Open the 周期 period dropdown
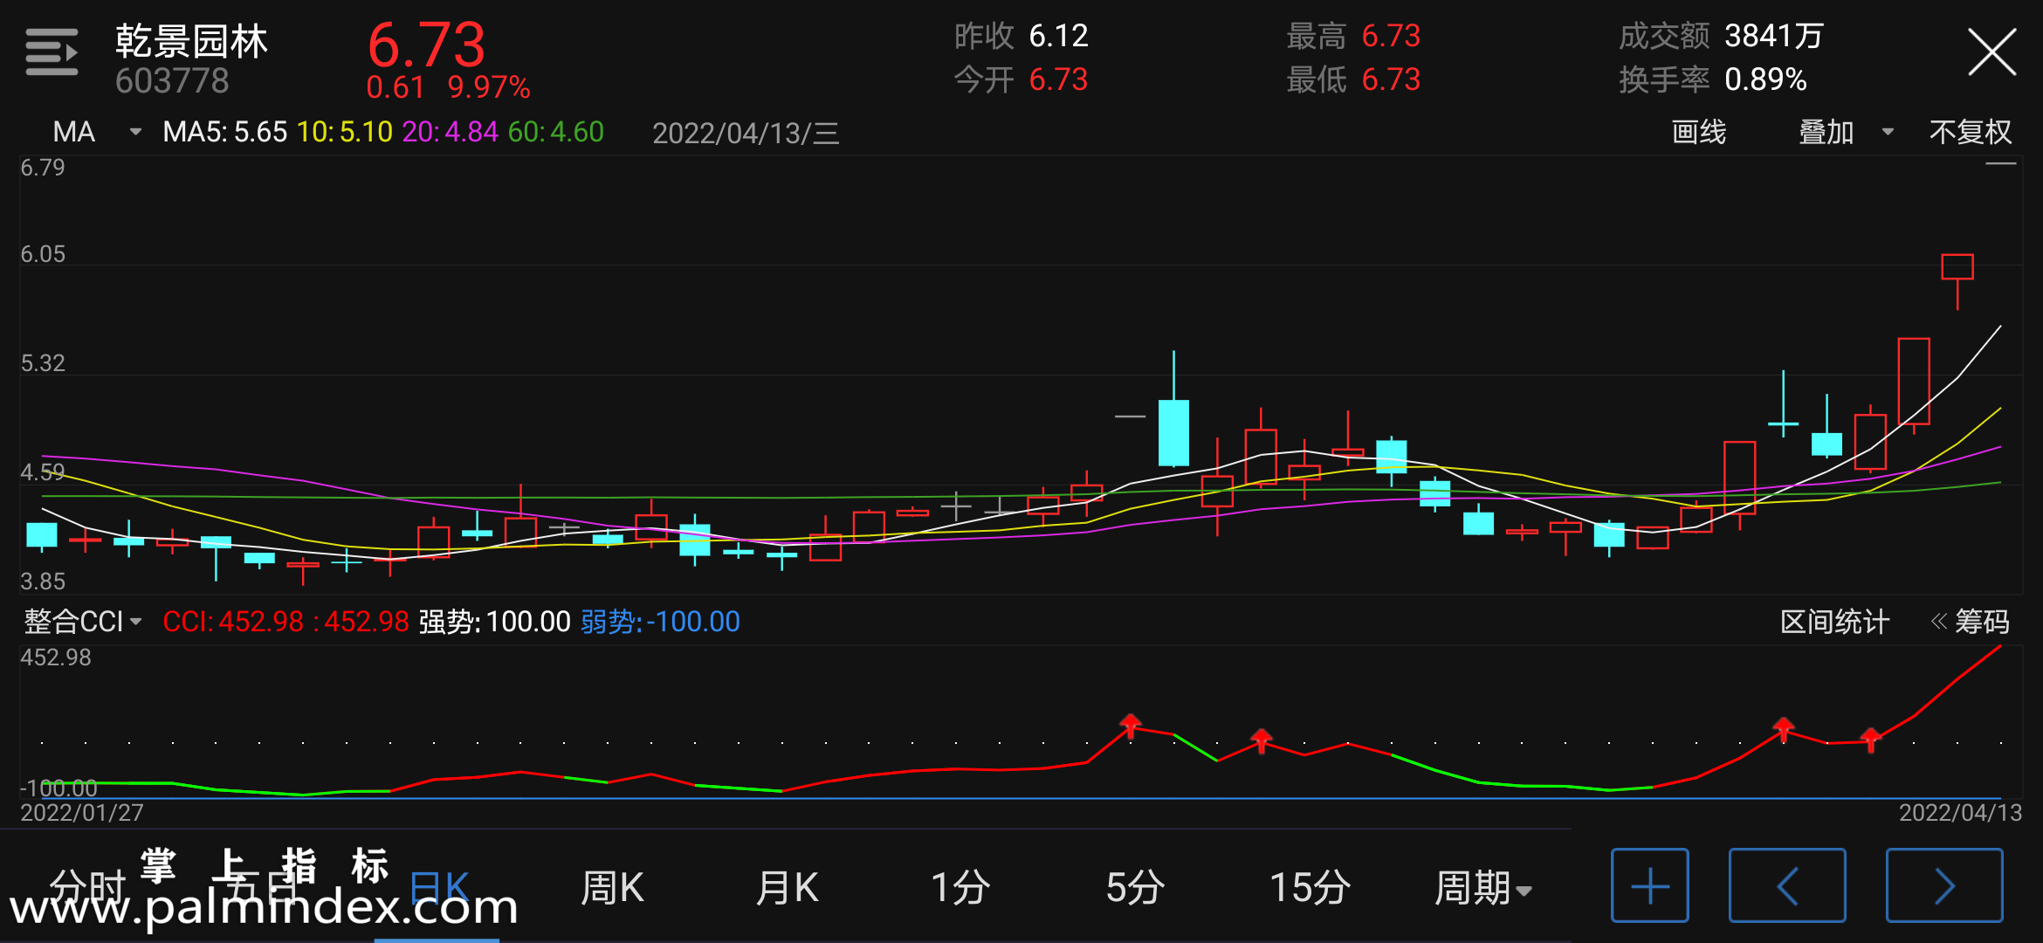 (x=1483, y=888)
